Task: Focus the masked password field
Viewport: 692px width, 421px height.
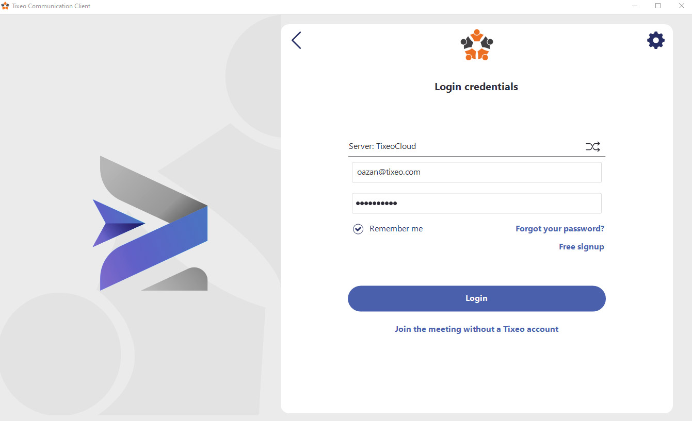Action: (476, 203)
